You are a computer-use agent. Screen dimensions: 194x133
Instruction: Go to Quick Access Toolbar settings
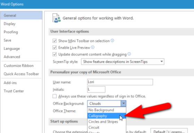pyautogui.click(x=21, y=74)
